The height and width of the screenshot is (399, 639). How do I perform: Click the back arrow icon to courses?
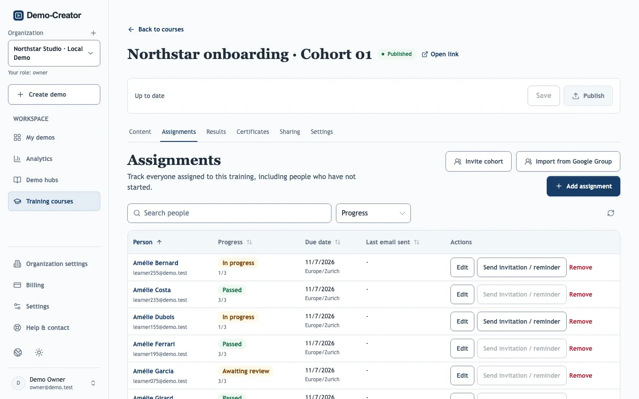coord(131,29)
